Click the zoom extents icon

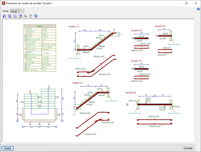(10, 16)
